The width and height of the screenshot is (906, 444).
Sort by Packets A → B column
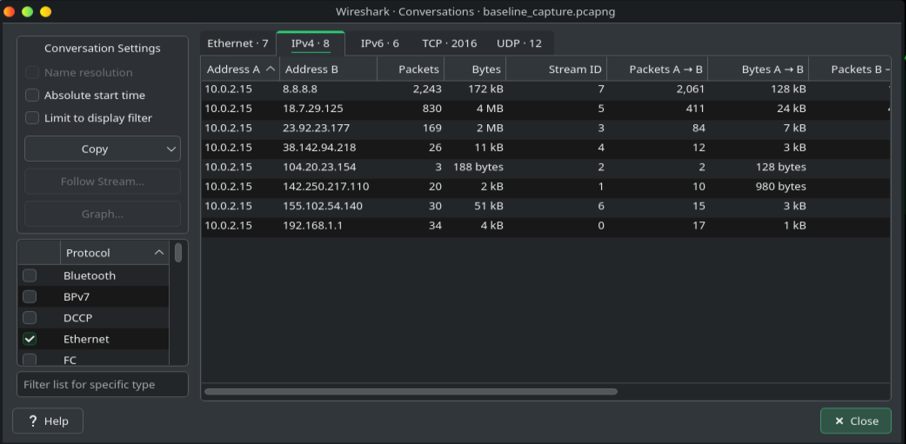[x=657, y=69]
